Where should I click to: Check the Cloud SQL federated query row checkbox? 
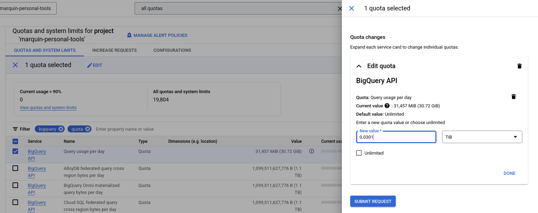pos(15,202)
